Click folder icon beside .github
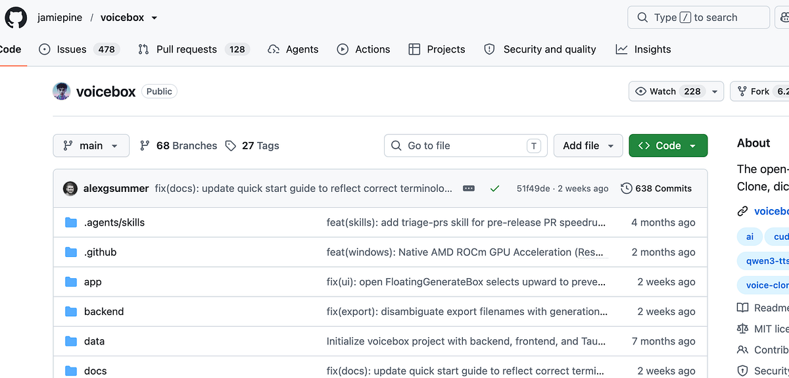The width and height of the screenshot is (789, 378). tap(71, 252)
